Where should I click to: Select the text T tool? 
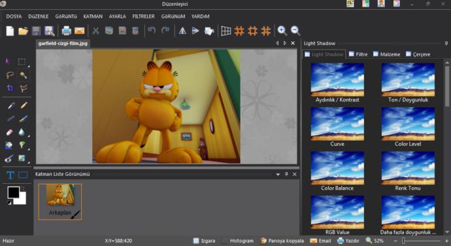(10, 175)
